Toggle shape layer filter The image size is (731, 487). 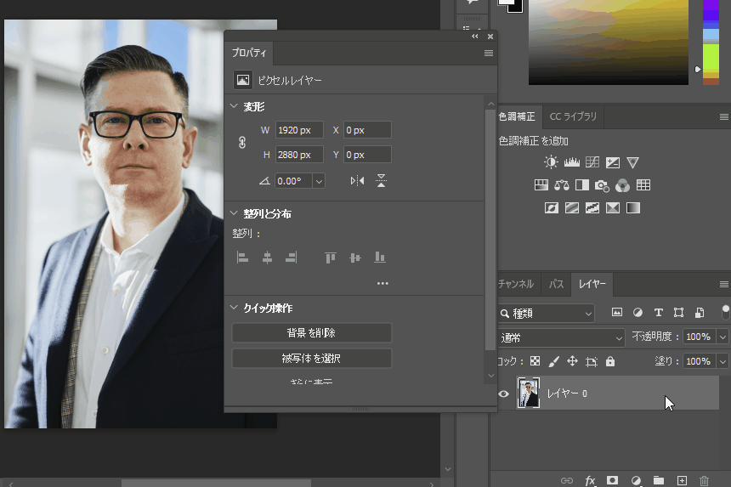[x=679, y=312]
